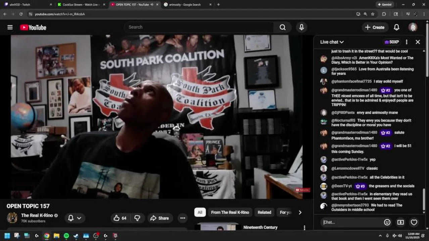429x241 pixels.
Task: Open File Explorer from the taskbar
Action: (x=56, y=236)
